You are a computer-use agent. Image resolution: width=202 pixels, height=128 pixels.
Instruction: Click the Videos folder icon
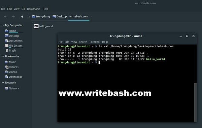pos(7,72)
